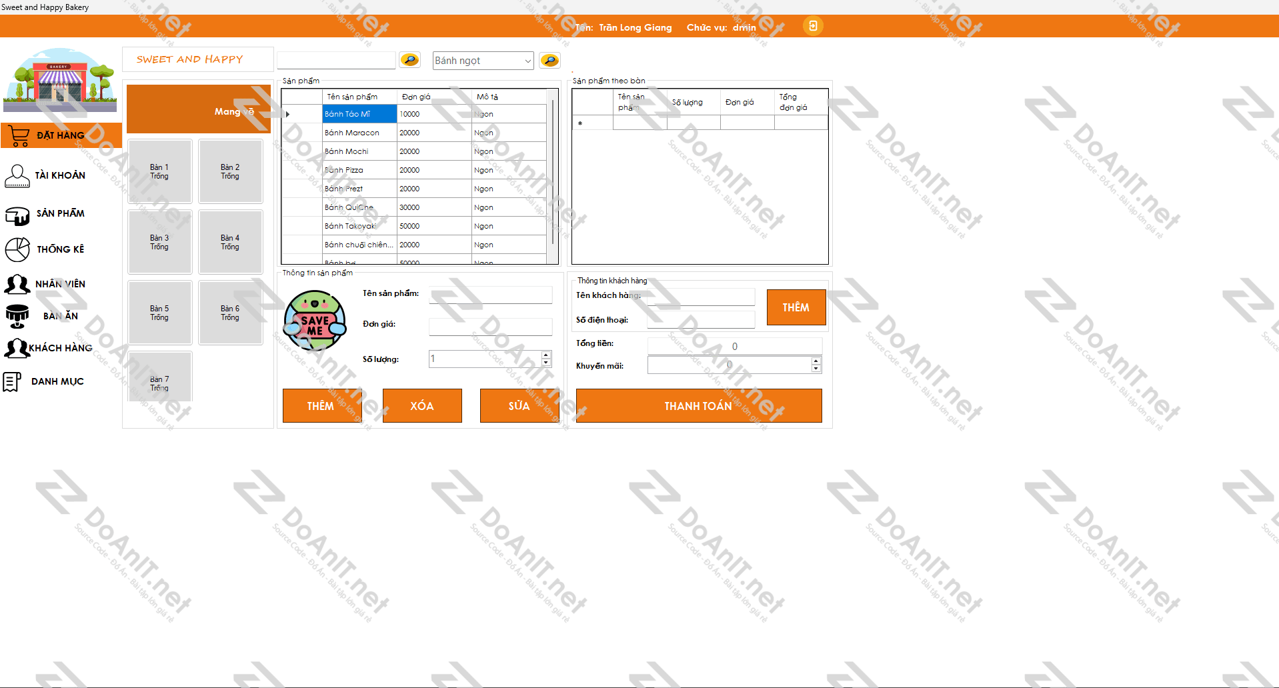
Task: Select the Bánh Maracon row
Action: 413,133
